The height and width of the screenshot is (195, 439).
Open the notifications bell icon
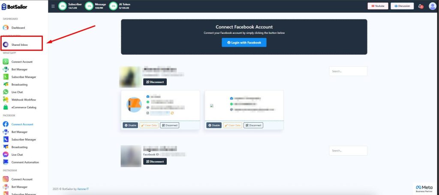coord(420,6)
